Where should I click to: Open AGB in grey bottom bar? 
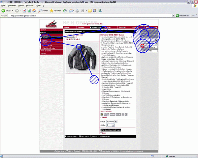click(x=115, y=151)
